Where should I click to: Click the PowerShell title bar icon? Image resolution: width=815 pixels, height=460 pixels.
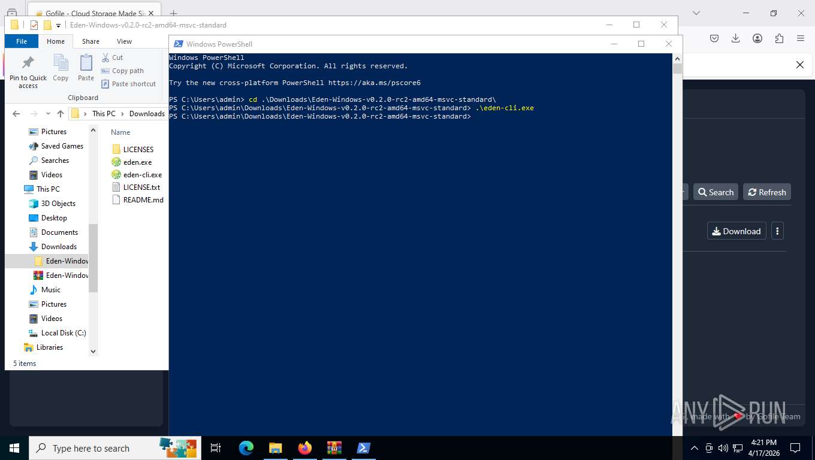tap(177, 44)
